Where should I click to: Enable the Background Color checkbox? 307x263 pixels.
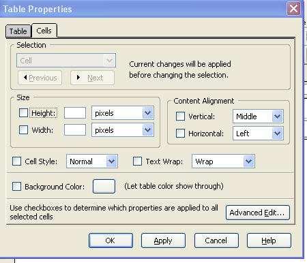[x=17, y=186]
